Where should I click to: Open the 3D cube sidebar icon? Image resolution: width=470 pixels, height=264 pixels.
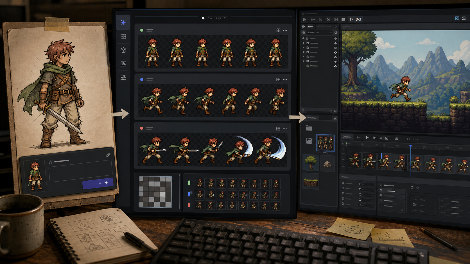pyautogui.click(x=123, y=50)
